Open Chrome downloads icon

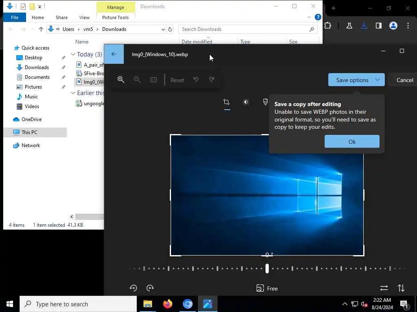coord(364,26)
